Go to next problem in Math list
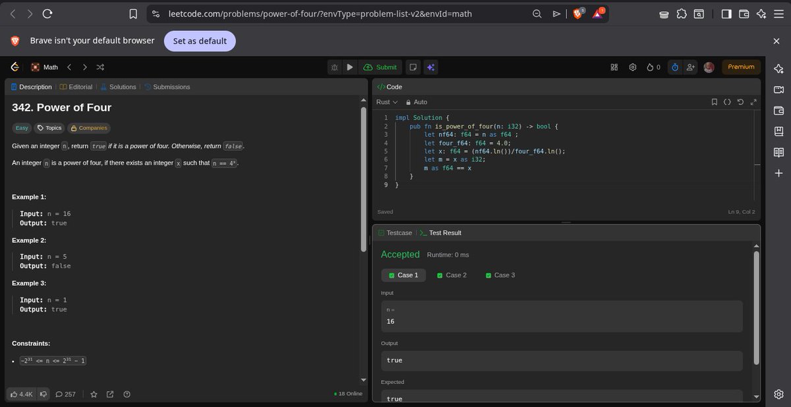This screenshot has height=407, width=791. click(84, 67)
